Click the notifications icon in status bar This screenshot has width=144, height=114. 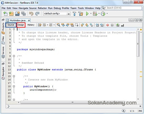124,111
